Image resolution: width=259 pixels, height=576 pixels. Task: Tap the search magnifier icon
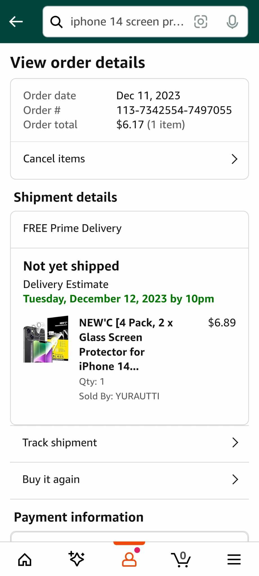(56, 22)
